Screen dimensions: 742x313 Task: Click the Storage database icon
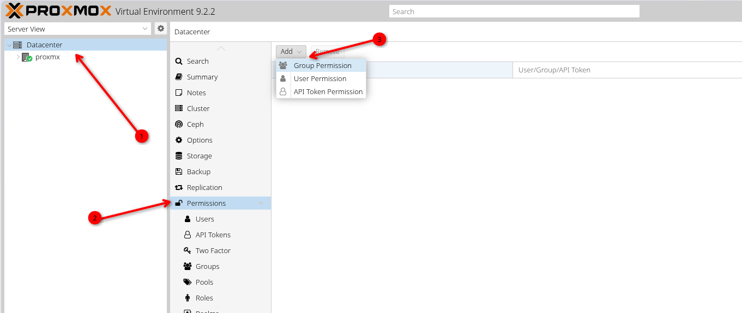pos(178,156)
